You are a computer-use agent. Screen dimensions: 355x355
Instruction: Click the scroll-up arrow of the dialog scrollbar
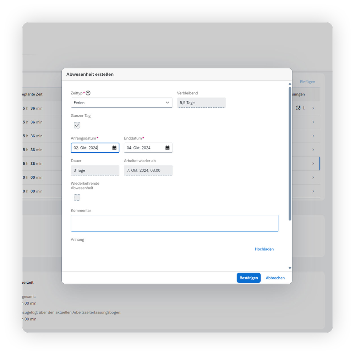(x=290, y=83)
